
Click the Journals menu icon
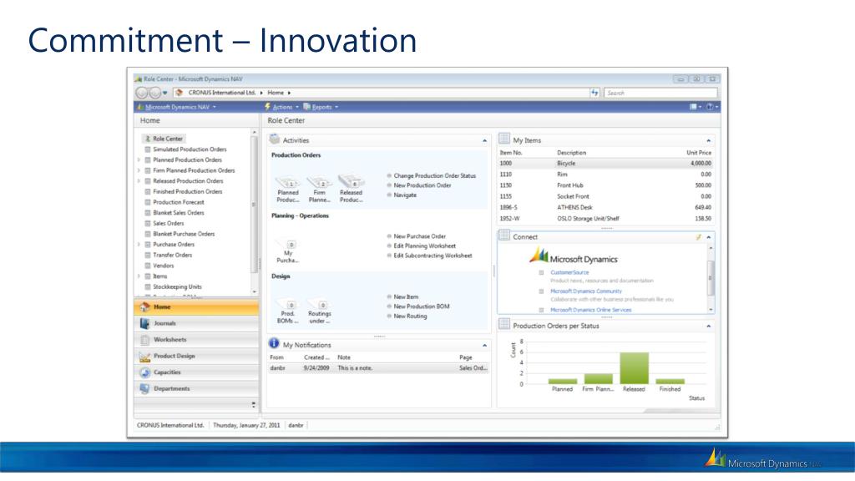point(144,323)
